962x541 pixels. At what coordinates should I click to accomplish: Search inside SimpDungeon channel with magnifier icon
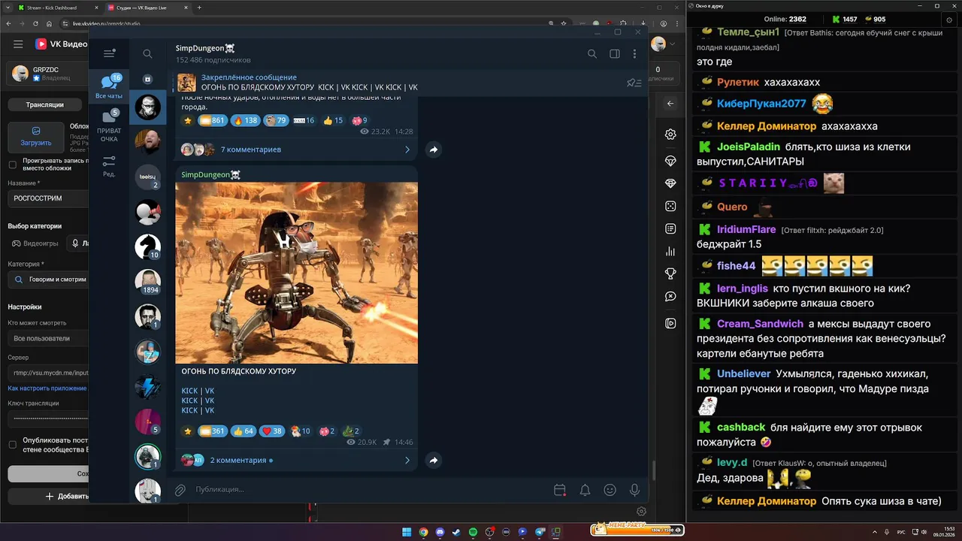592,53
